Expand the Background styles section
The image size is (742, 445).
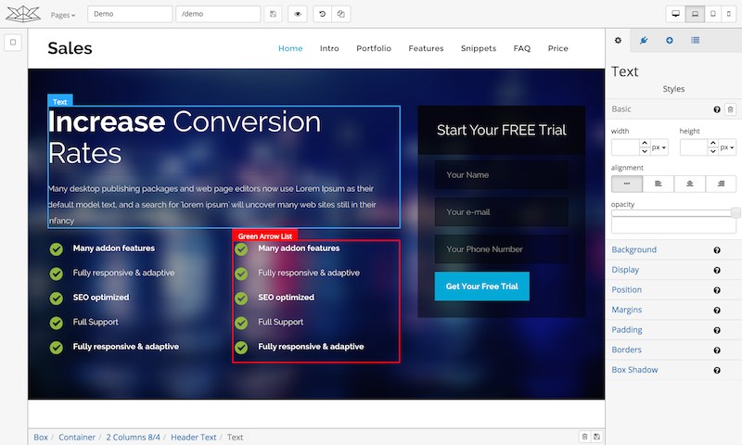[x=634, y=250]
